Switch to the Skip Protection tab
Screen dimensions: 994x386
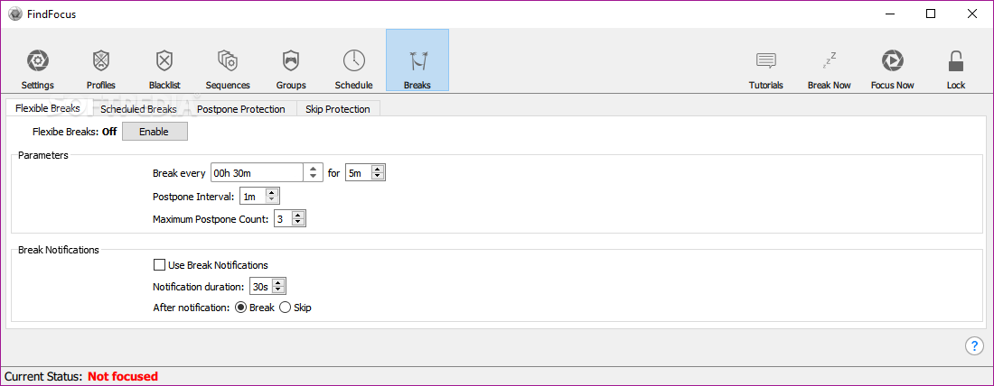(338, 109)
